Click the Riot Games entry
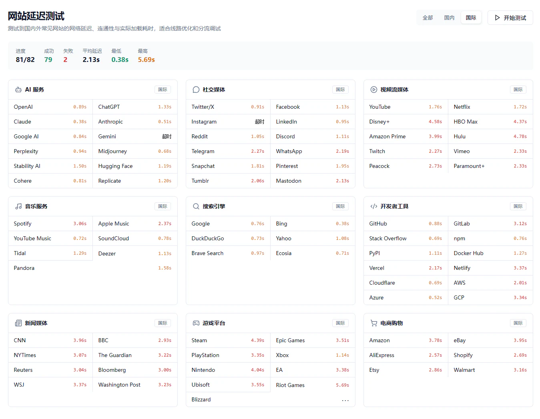 click(313, 385)
